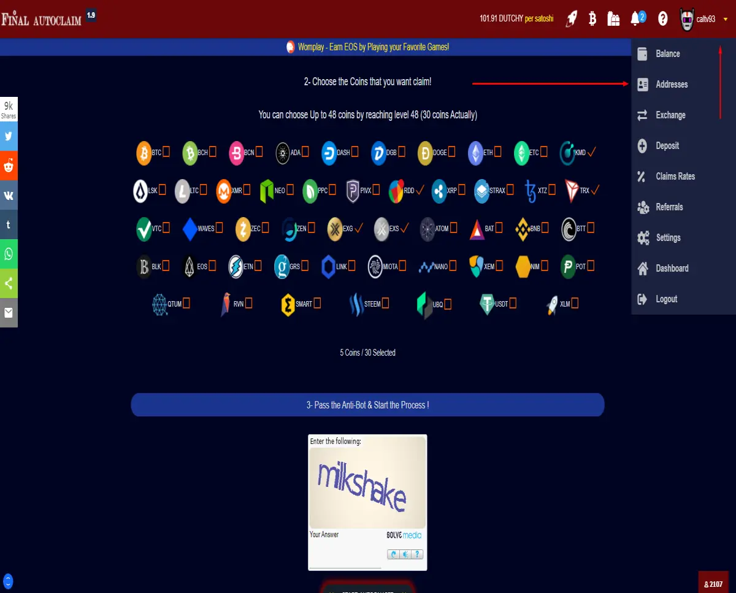Click the captcha Your Answer input field

345,562
